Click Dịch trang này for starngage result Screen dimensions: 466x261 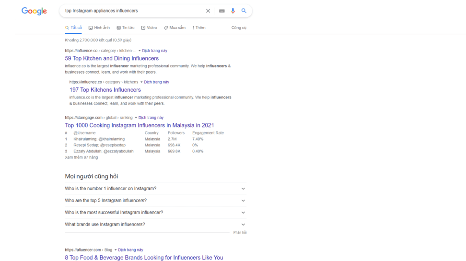click(x=151, y=118)
